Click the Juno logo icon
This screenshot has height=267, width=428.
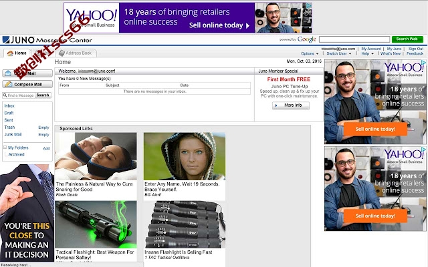click(x=6, y=40)
